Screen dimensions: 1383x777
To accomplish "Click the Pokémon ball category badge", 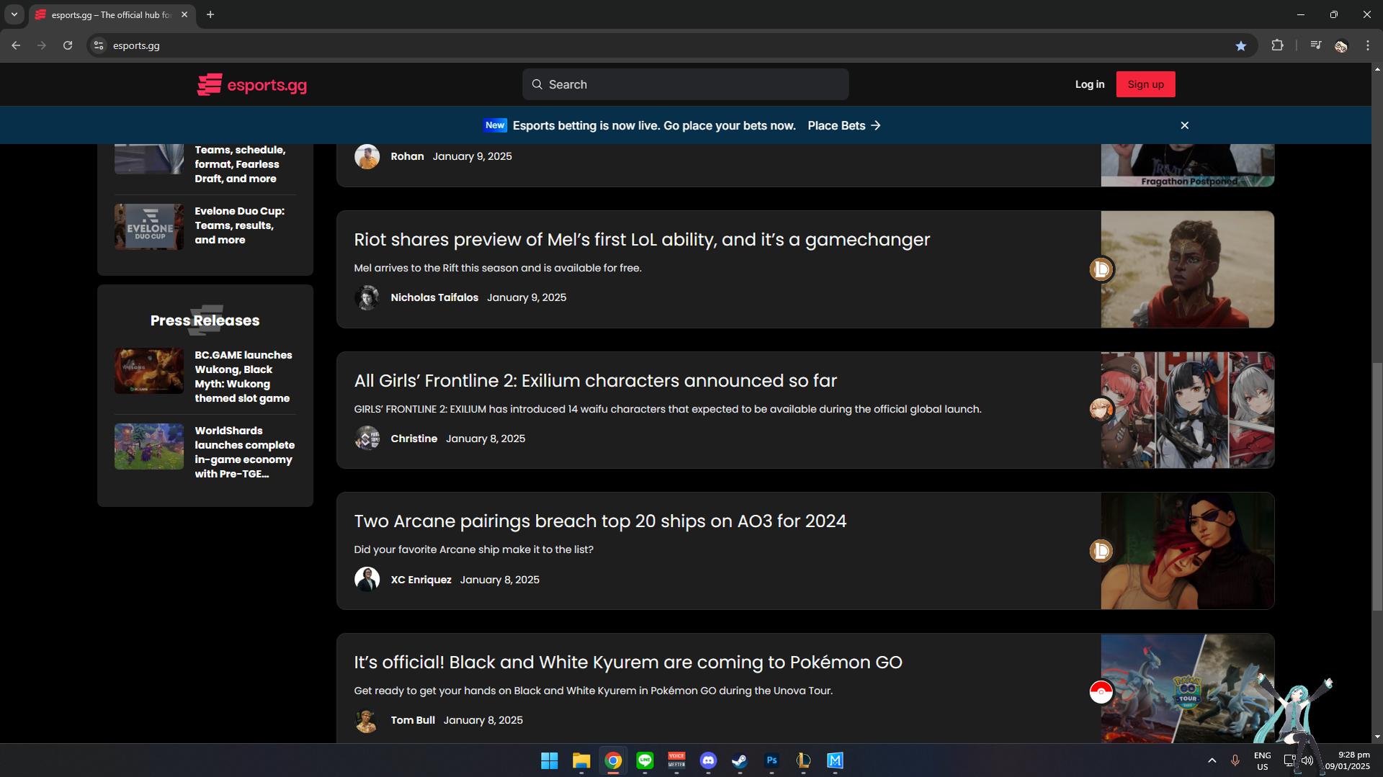I will [1101, 692].
